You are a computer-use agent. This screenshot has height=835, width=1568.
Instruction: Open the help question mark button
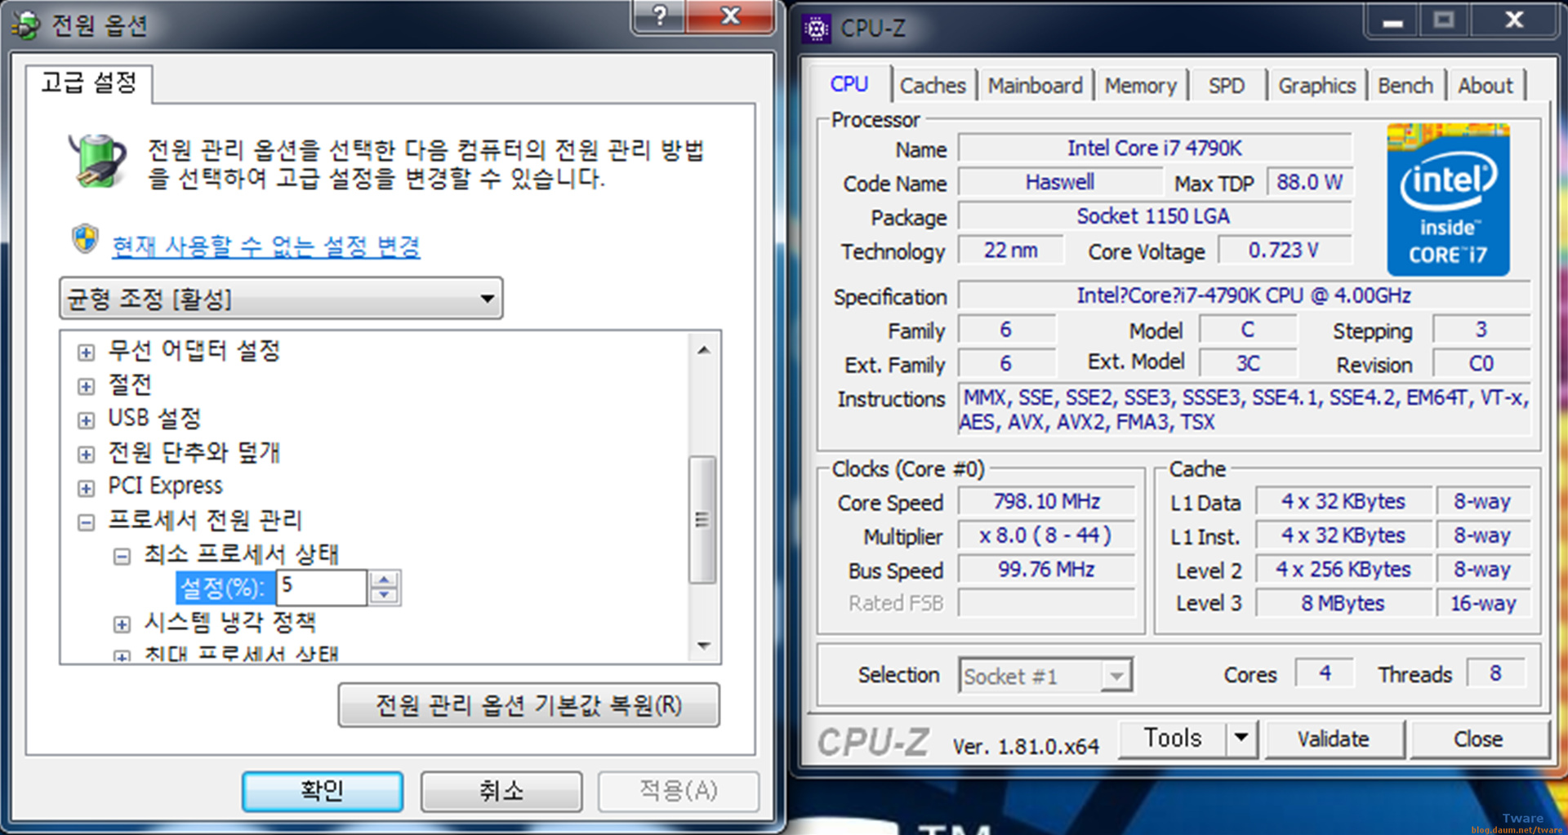659,16
